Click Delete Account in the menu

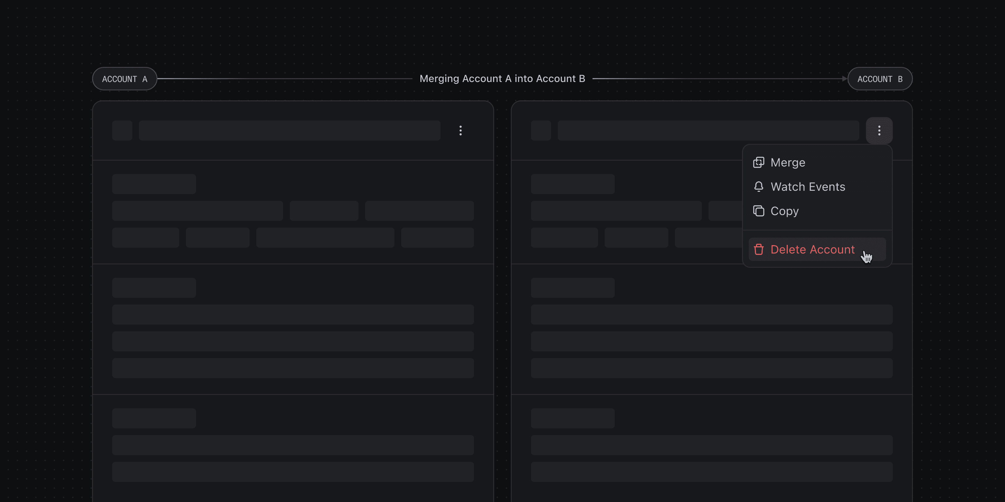coord(812,249)
